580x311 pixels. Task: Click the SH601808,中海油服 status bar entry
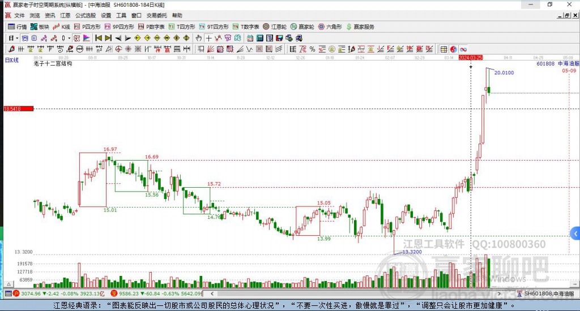tap(549, 293)
